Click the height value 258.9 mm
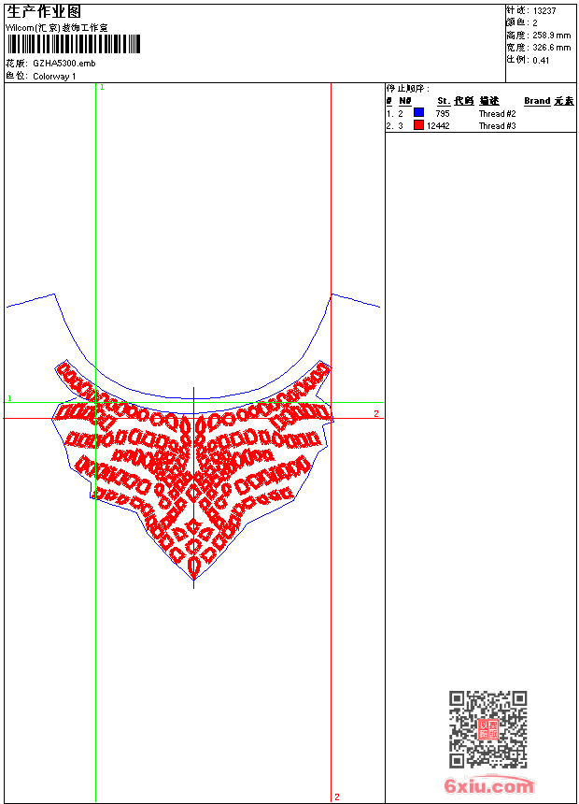The height and width of the screenshot is (804, 579). pos(550,35)
